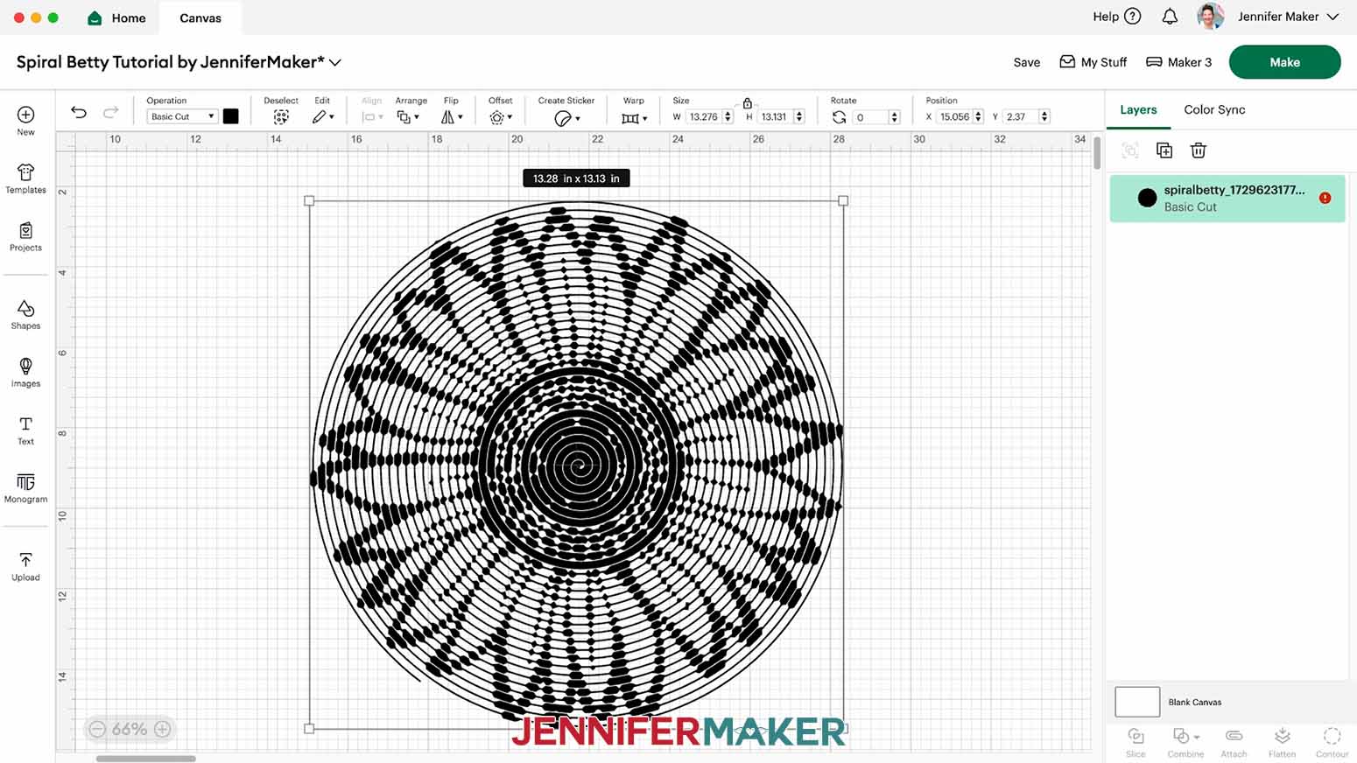The image size is (1357, 763).
Task: Adjust the Width value stepper
Action: pos(728,116)
